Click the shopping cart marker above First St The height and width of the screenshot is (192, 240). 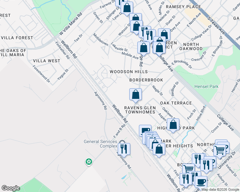pos(189,169)
